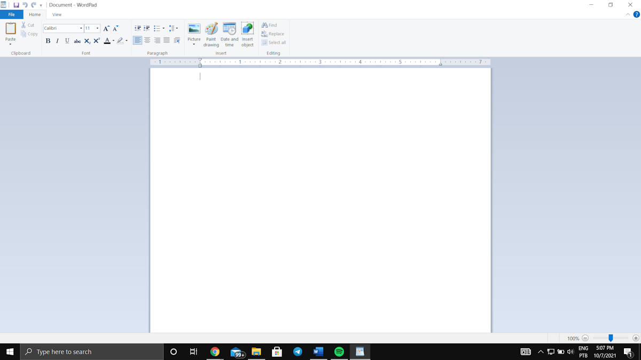The image size is (641, 360).
Task: Toggle bold formatting
Action: 48,41
